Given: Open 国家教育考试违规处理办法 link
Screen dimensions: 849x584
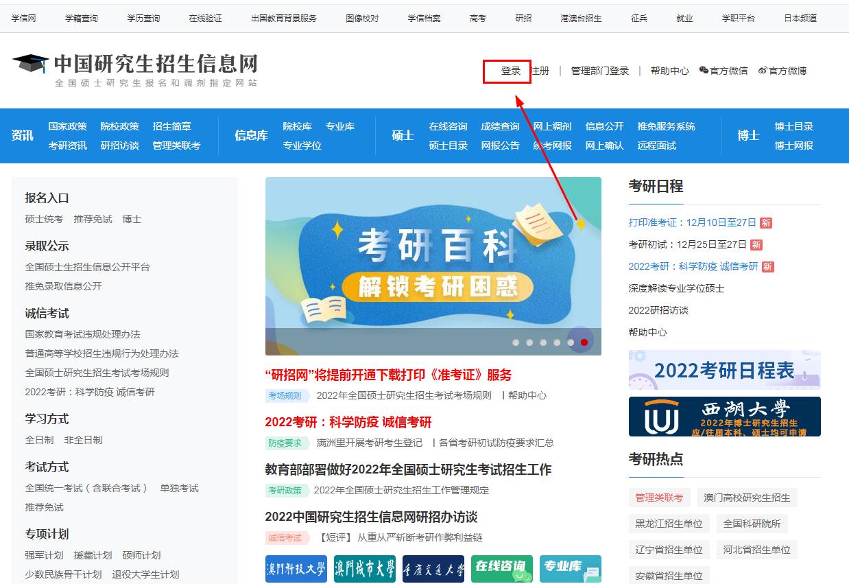Looking at the screenshot, I should click(83, 334).
